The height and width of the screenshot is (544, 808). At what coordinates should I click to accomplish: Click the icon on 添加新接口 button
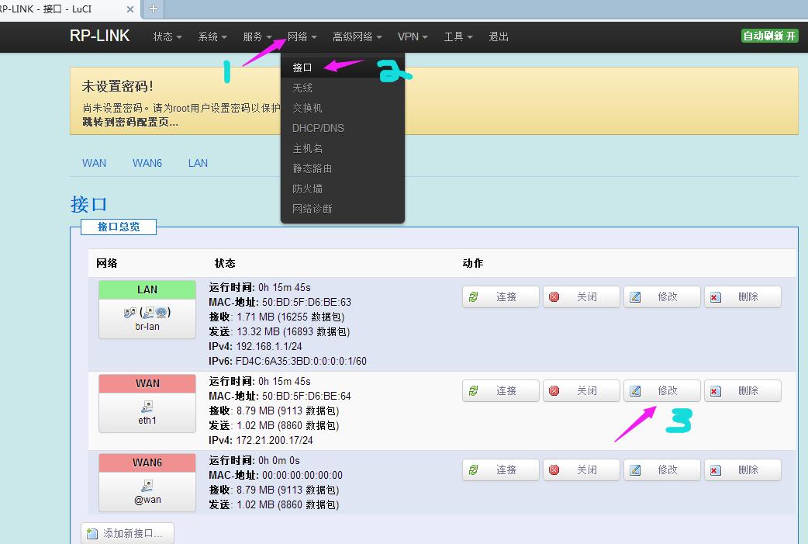[x=91, y=533]
